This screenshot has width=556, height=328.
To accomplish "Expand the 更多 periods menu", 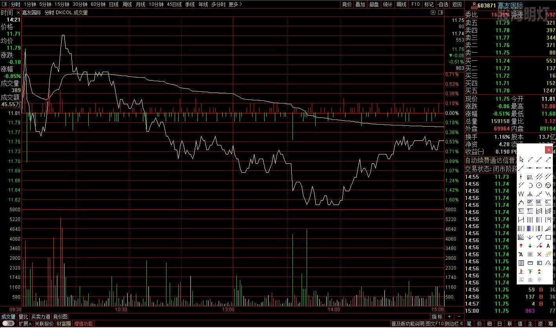I will (x=235, y=4).
